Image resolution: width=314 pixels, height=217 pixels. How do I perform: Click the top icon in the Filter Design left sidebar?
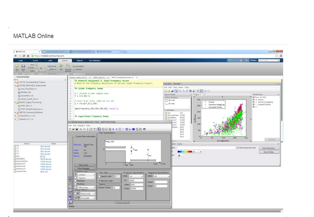pos(70,178)
